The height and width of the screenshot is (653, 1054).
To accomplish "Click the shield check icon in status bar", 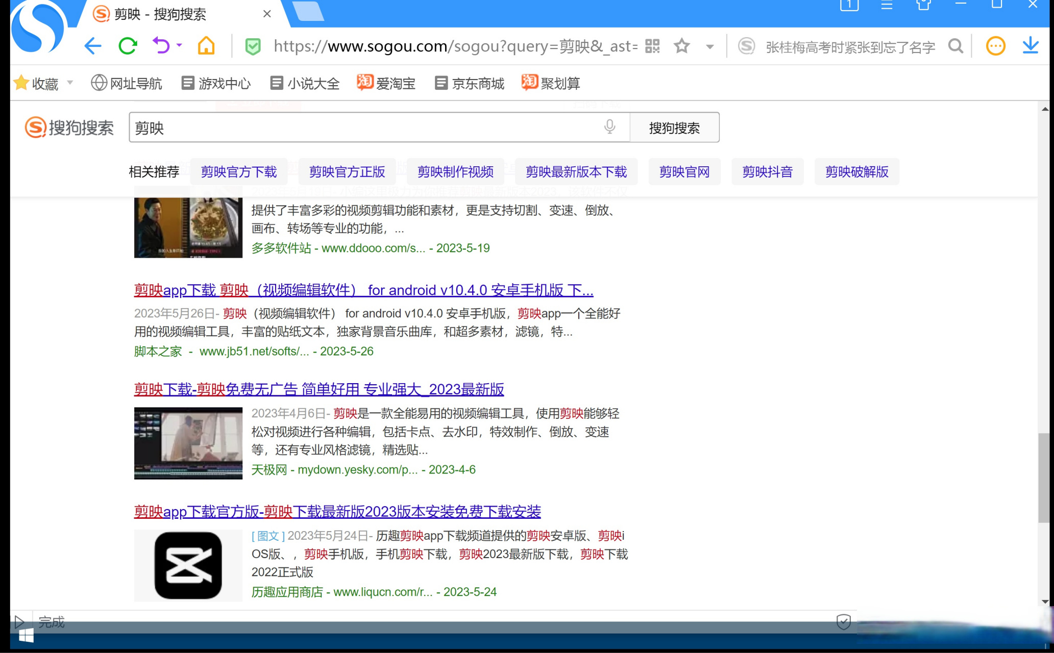I will tap(844, 621).
